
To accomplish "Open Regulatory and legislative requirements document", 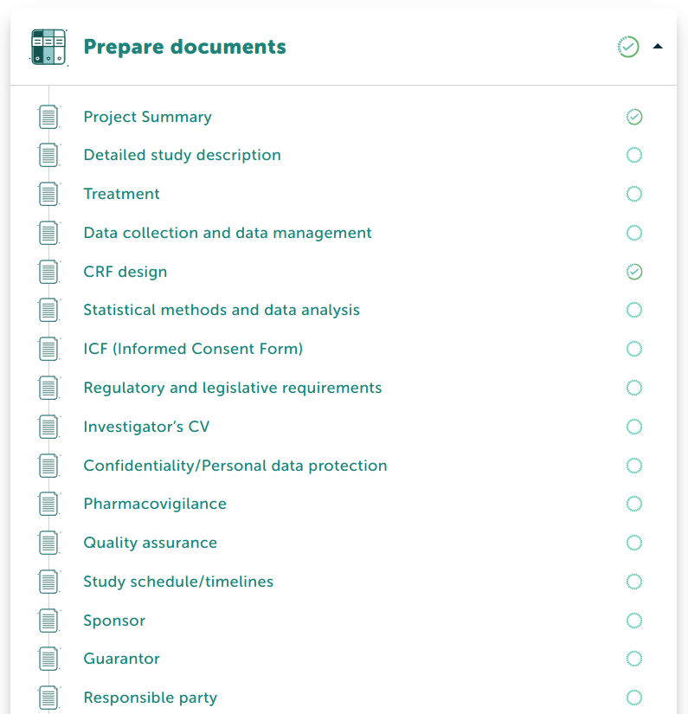I will pyautogui.click(x=233, y=388).
